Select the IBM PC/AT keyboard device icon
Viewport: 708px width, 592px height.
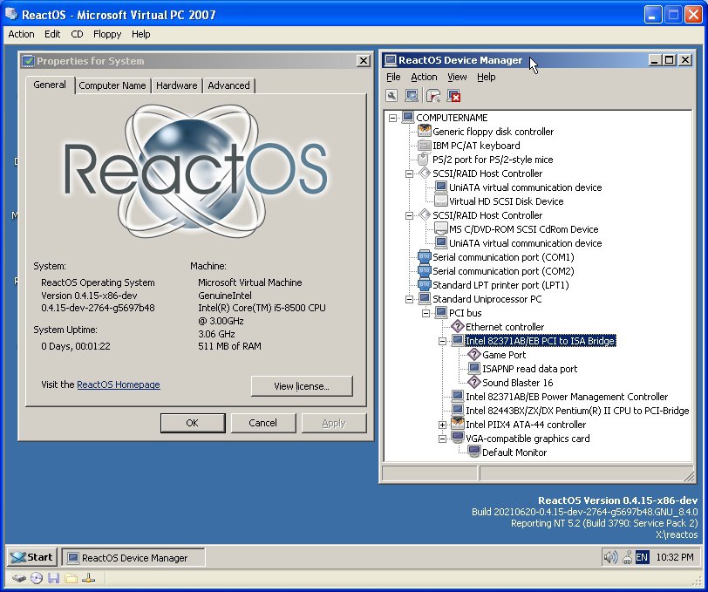(x=424, y=146)
